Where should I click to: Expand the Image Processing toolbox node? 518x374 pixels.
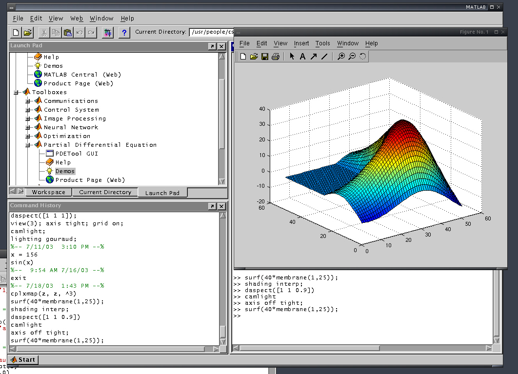[x=28, y=118]
